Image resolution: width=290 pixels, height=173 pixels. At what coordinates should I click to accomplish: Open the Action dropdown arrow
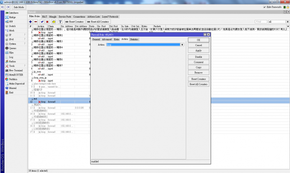(182, 45)
